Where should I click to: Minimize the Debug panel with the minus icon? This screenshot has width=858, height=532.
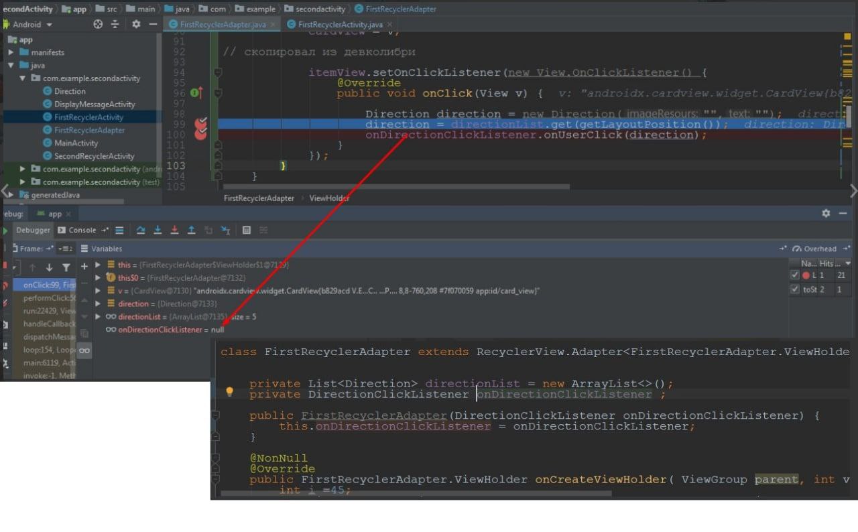[x=843, y=213]
